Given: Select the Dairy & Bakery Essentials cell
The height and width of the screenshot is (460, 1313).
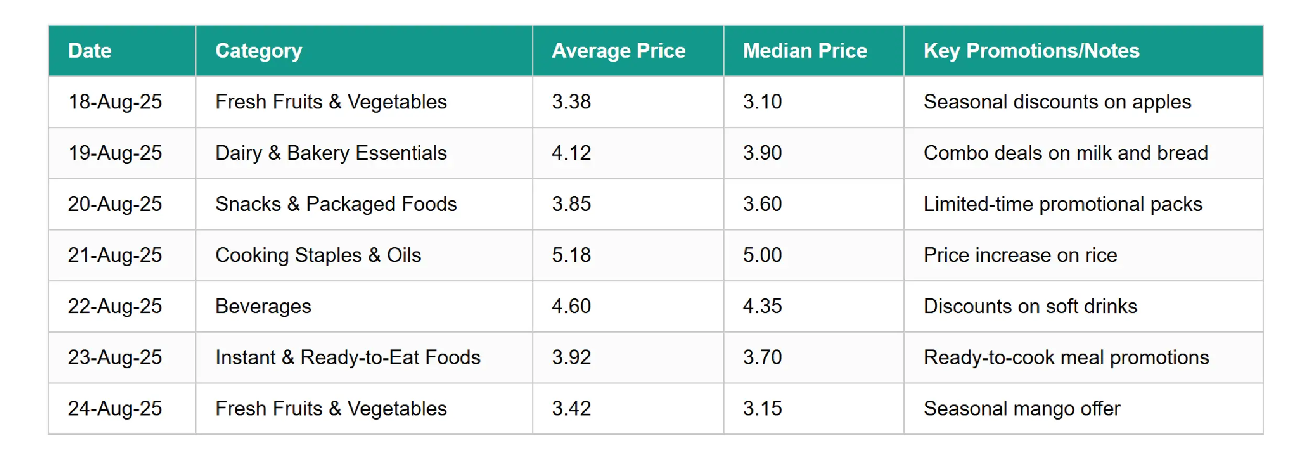Looking at the screenshot, I should coord(331,153).
